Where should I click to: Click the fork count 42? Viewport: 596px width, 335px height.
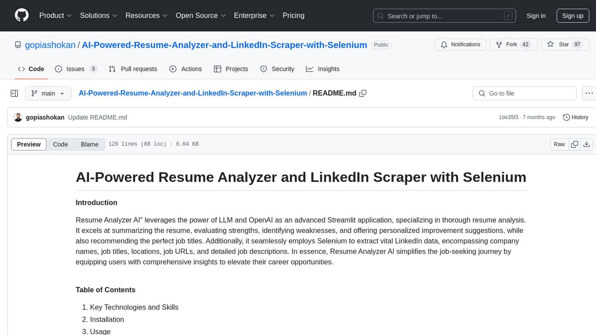525,44
